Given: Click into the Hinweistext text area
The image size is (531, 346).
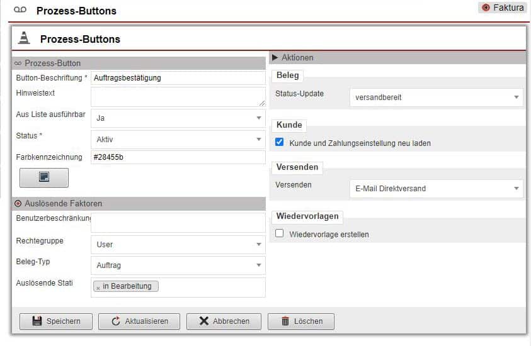Looking at the screenshot, I should [x=176, y=96].
